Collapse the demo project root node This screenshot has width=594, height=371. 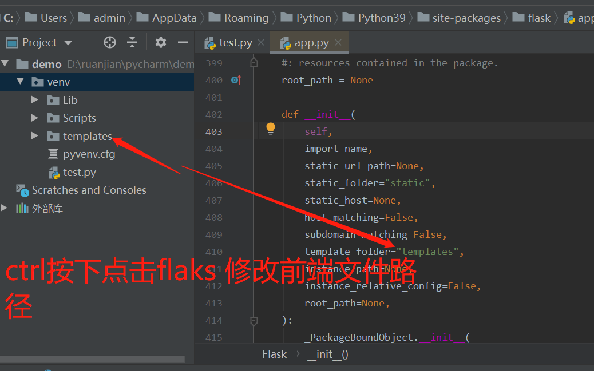pos(5,63)
